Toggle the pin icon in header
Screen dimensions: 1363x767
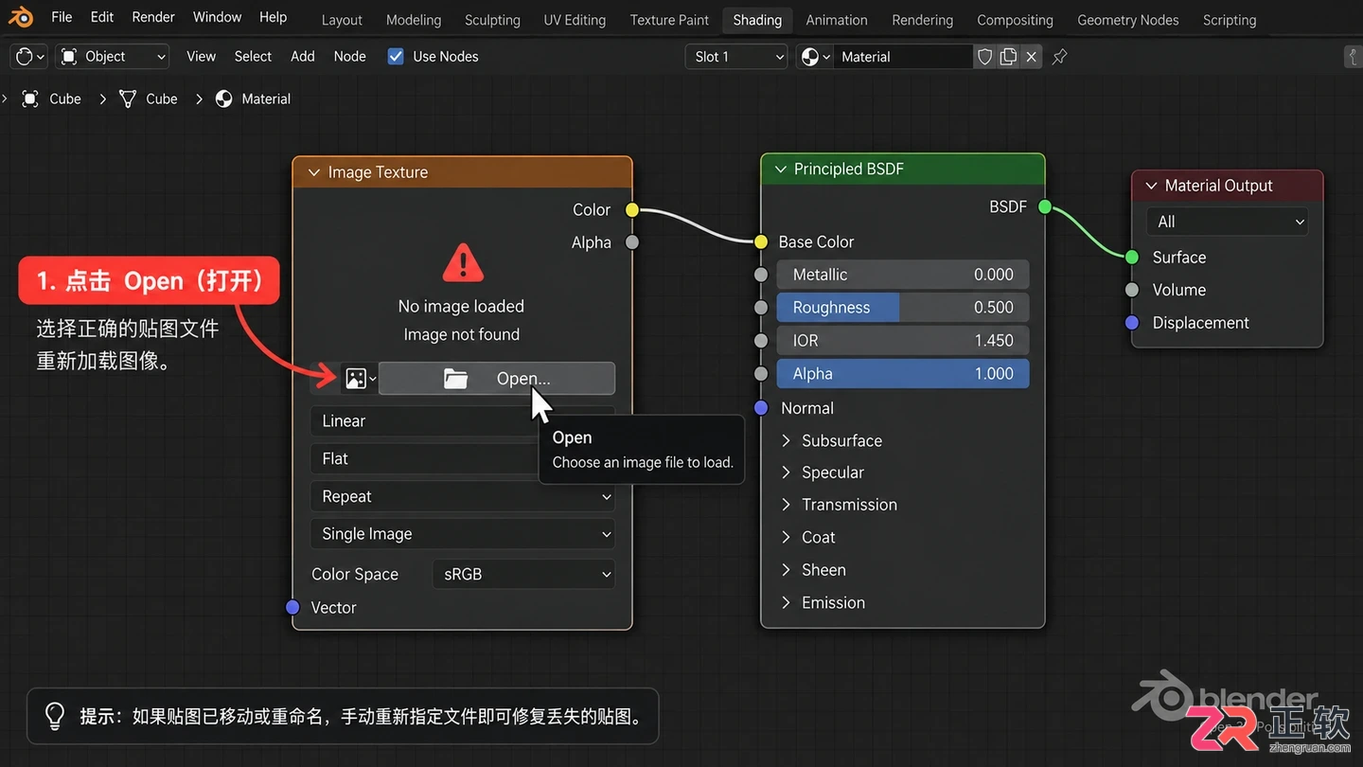1060,57
